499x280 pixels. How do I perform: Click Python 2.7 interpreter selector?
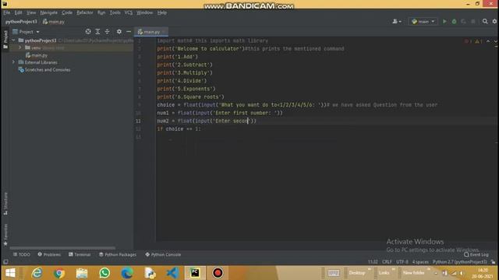(x=459, y=262)
